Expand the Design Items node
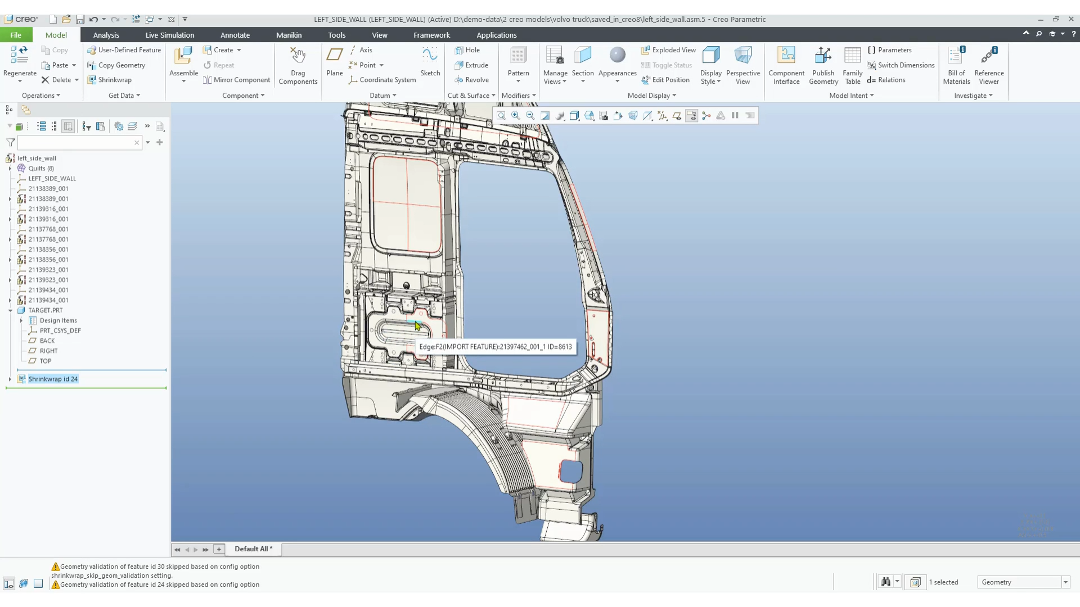 21,320
